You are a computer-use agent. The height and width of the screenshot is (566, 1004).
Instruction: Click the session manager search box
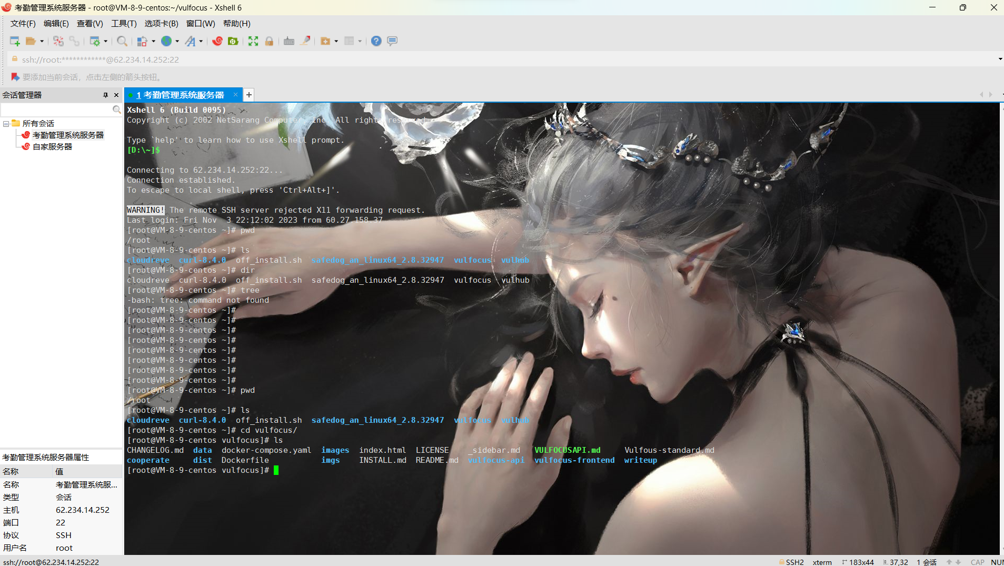click(x=57, y=110)
